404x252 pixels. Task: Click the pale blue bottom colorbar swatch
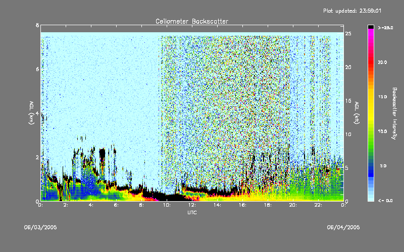[371, 199]
